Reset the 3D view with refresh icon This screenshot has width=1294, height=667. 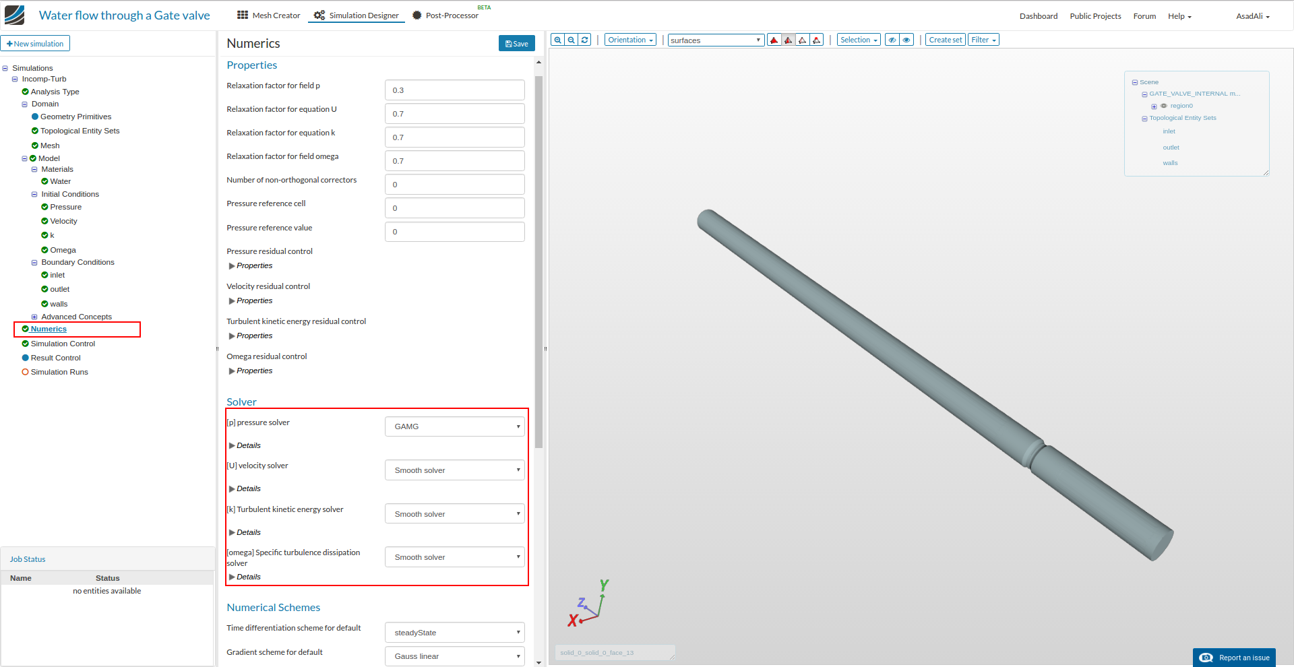coord(585,40)
